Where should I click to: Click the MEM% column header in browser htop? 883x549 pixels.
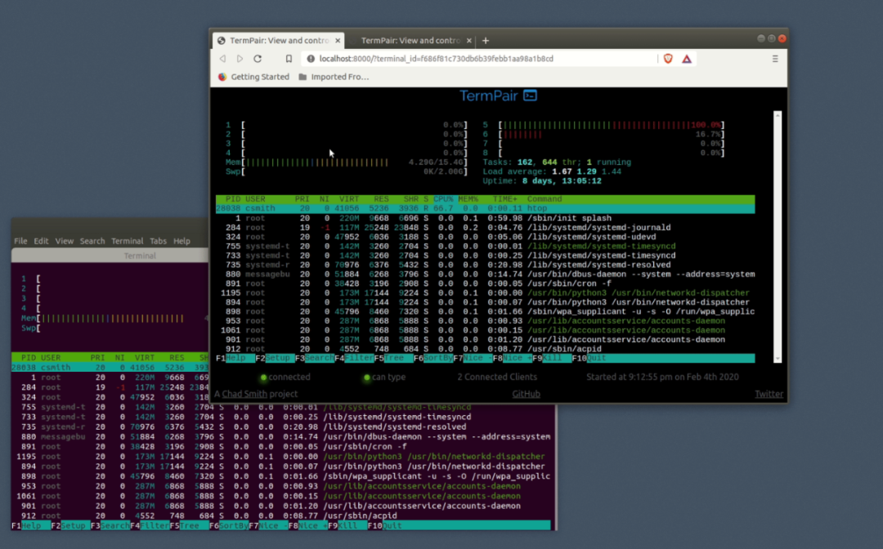(x=468, y=199)
